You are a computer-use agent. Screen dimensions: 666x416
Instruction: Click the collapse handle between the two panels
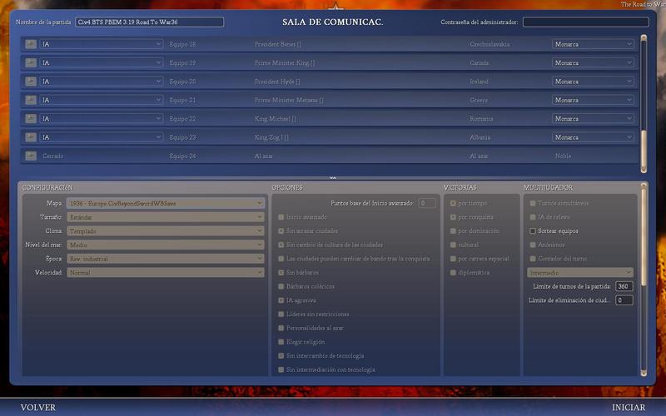[333, 177]
